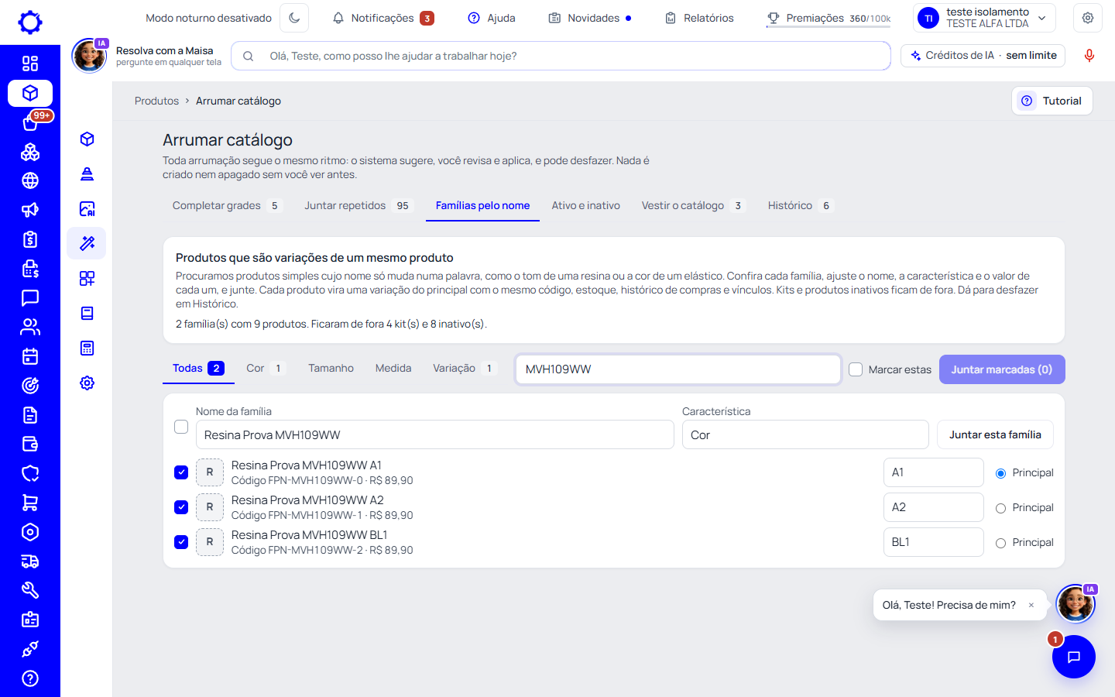Image resolution: width=1115 pixels, height=697 pixels.
Task: Click the microphone voice input icon
Action: coord(1089,56)
